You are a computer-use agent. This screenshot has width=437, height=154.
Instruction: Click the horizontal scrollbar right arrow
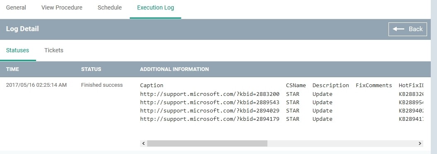pos(420,143)
